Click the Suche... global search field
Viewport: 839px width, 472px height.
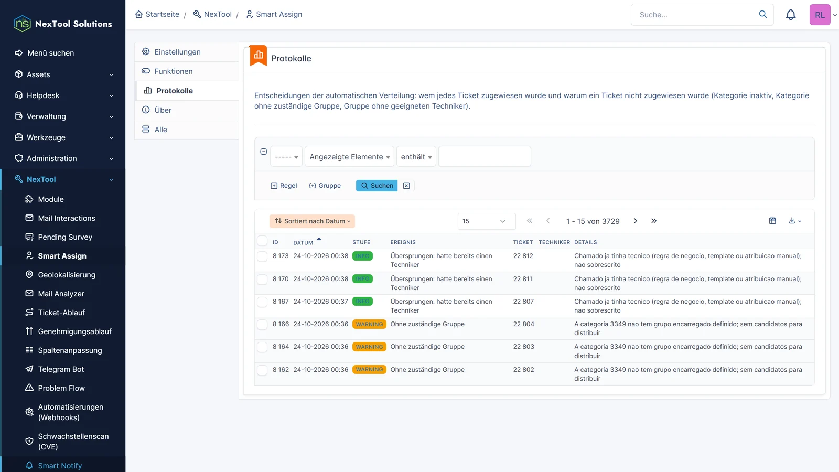(x=695, y=15)
